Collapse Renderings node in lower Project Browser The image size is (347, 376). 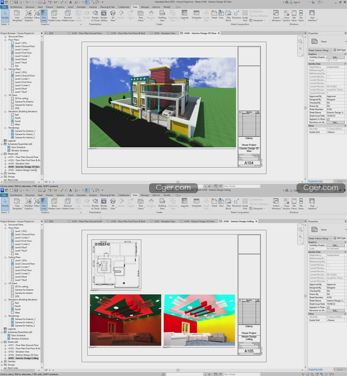[5, 316]
